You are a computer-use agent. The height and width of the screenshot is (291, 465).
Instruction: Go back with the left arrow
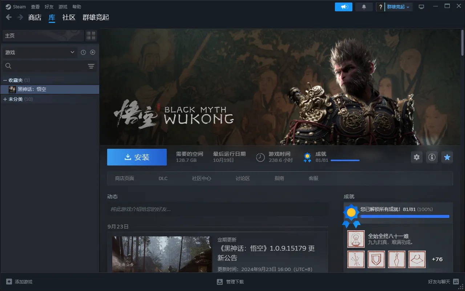click(x=9, y=17)
